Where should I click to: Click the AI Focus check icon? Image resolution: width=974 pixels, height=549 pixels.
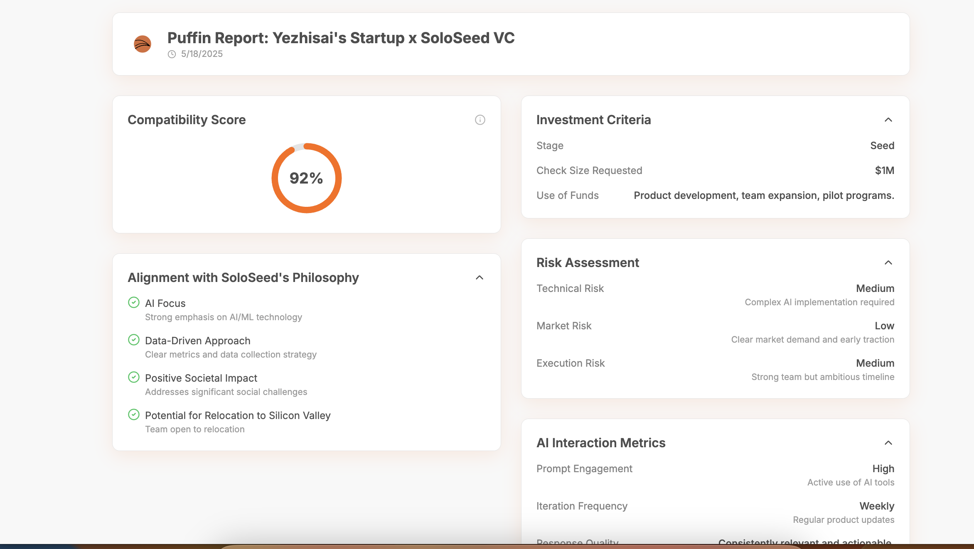[x=134, y=302]
